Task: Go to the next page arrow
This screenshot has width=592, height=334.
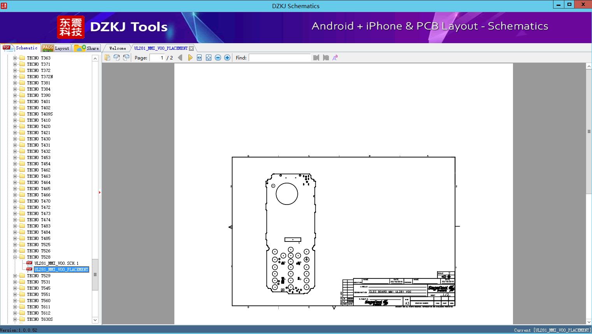Action: [190, 58]
